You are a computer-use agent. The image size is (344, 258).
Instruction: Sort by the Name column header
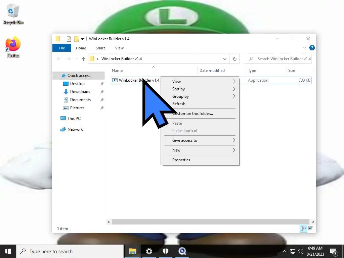(x=117, y=71)
